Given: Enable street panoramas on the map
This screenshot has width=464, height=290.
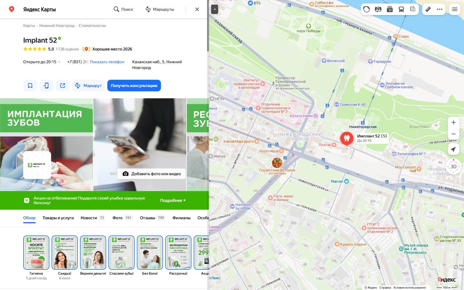Looking at the screenshot, I should (378, 9).
